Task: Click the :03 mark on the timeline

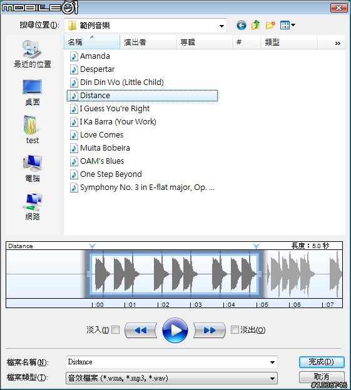Action: click(x=196, y=304)
